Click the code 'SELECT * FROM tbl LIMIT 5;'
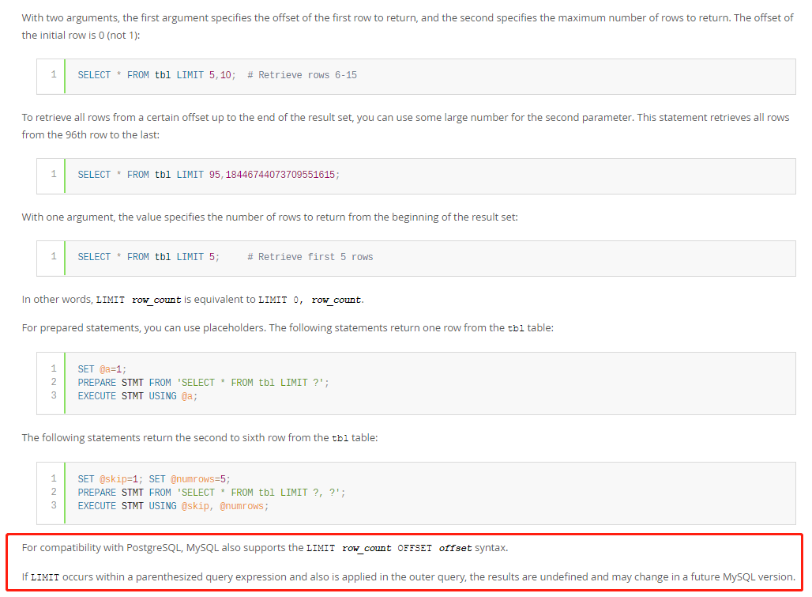This screenshot has width=812, height=597. pos(148,257)
